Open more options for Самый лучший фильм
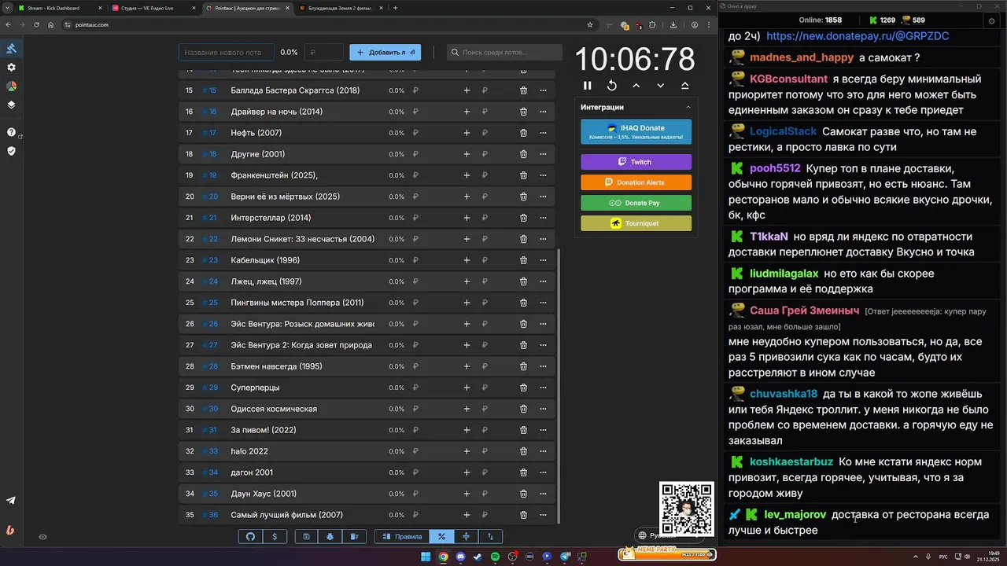Image resolution: width=1007 pixels, height=566 pixels. 543,515
